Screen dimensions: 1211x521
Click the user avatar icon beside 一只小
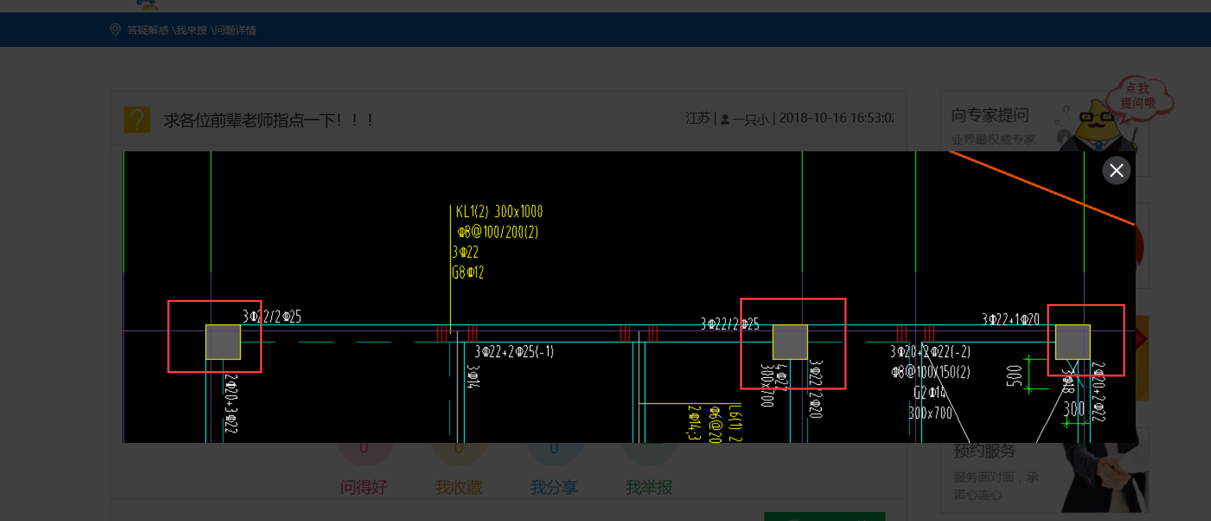[x=725, y=119]
